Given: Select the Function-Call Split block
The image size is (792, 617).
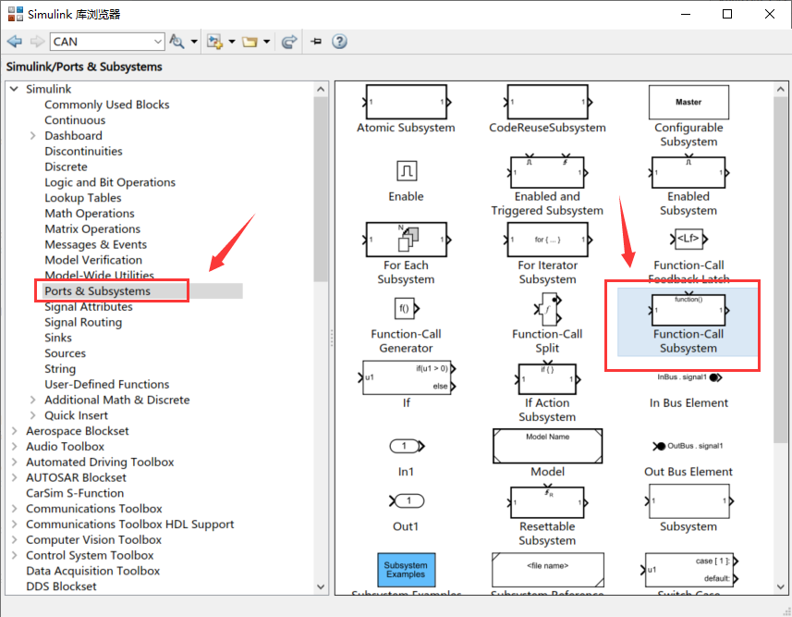Looking at the screenshot, I should pyautogui.click(x=547, y=309).
